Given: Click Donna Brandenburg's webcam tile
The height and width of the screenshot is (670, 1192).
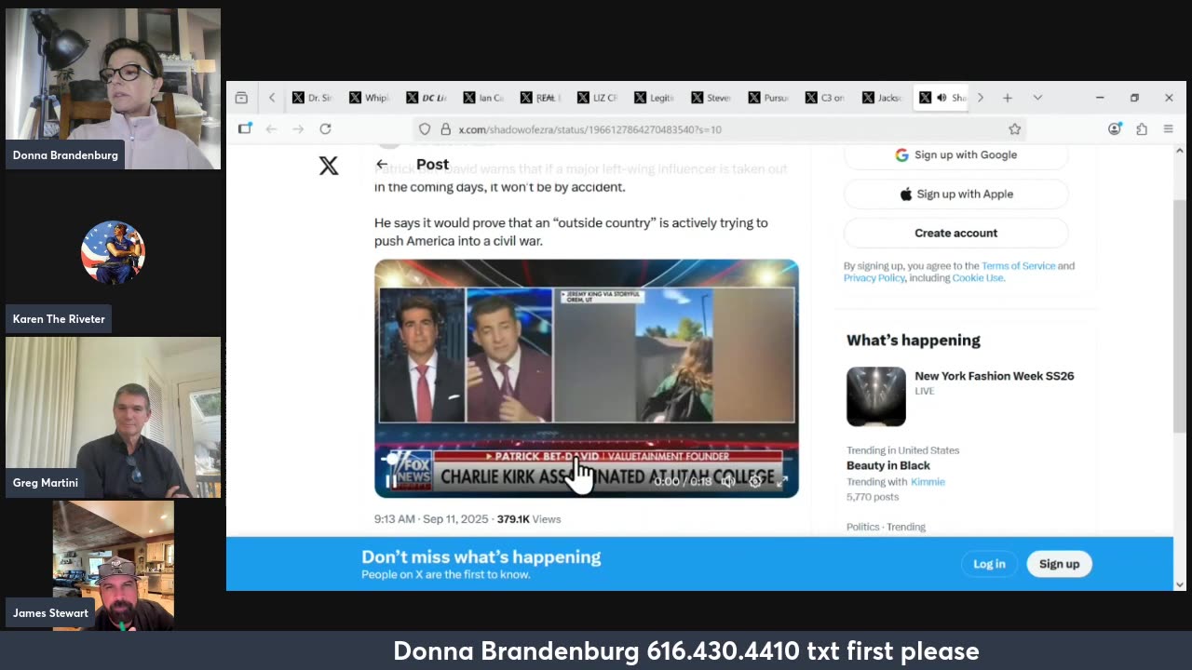Looking at the screenshot, I should [113, 89].
